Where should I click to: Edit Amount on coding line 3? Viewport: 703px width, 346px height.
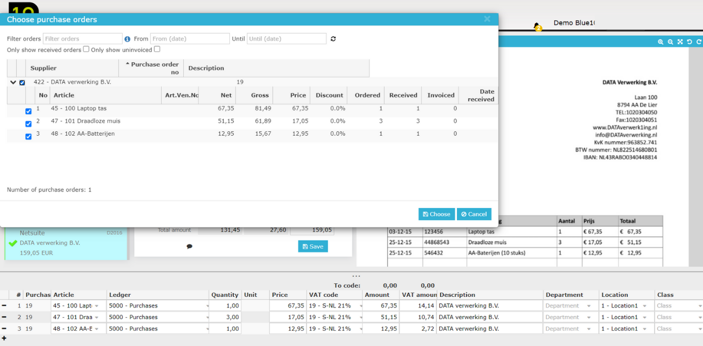(381, 329)
